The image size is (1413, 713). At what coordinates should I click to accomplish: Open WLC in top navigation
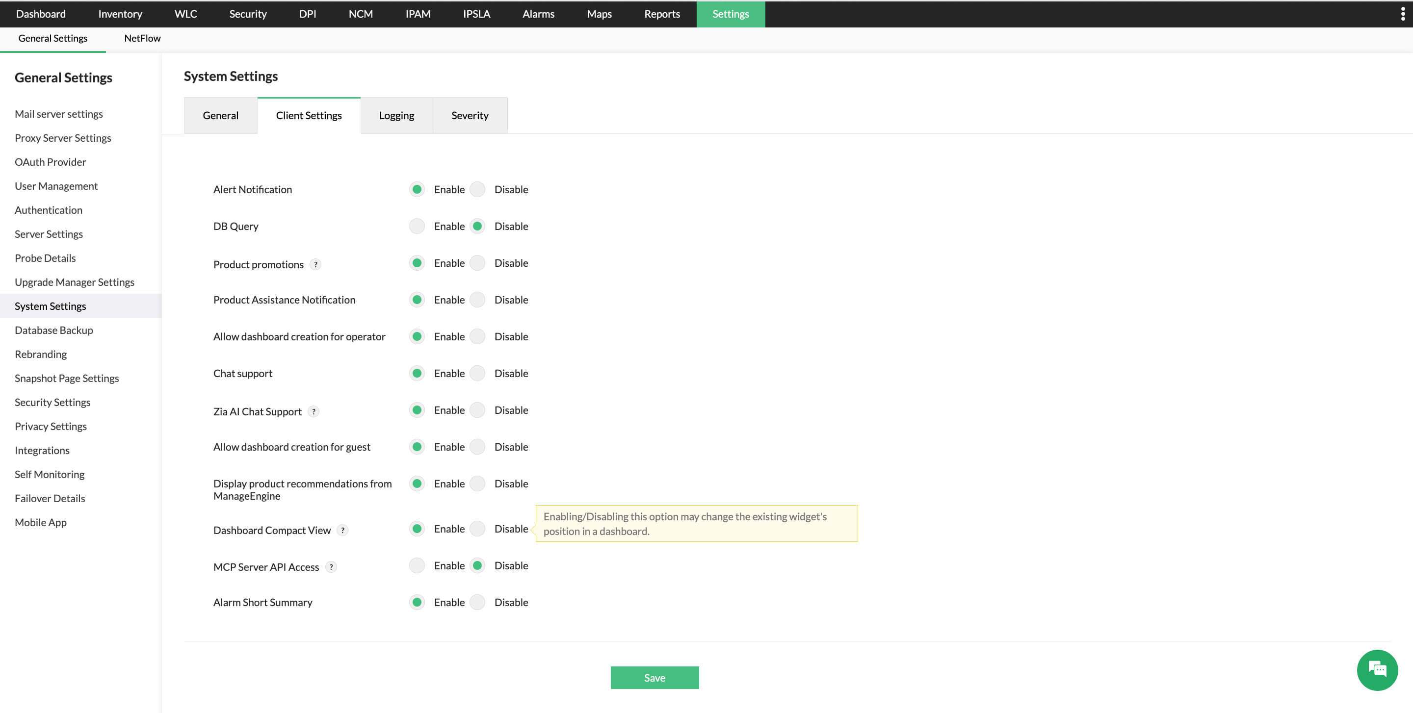click(185, 14)
